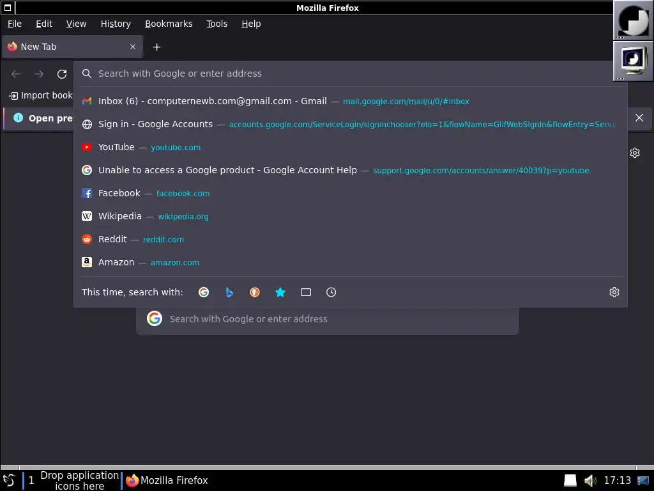Select 'Unable to access a Google product' text
This screenshot has width=654, height=491.
tap(176, 170)
